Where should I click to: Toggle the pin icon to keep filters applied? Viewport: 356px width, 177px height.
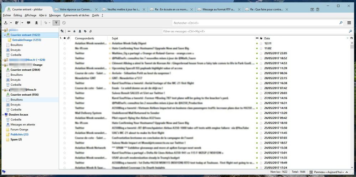62,31
